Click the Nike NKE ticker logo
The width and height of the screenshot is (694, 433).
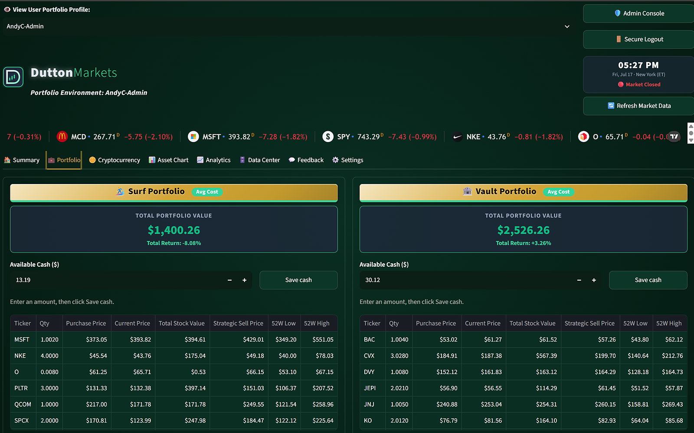click(x=457, y=137)
